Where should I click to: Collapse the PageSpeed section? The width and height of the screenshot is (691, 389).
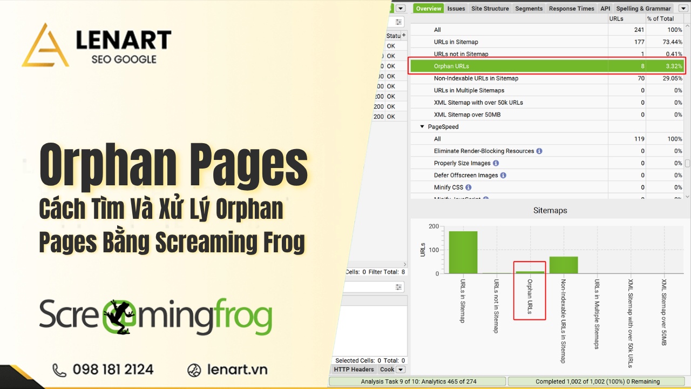tap(423, 126)
